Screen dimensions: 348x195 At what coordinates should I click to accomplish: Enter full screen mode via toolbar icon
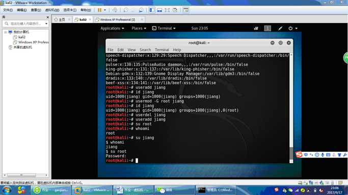167,10
